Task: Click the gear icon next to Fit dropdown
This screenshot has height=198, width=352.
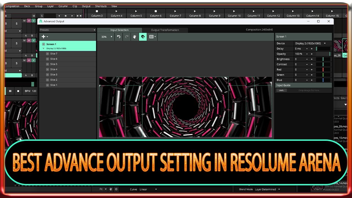Action: pyautogui.click(x=116, y=189)
